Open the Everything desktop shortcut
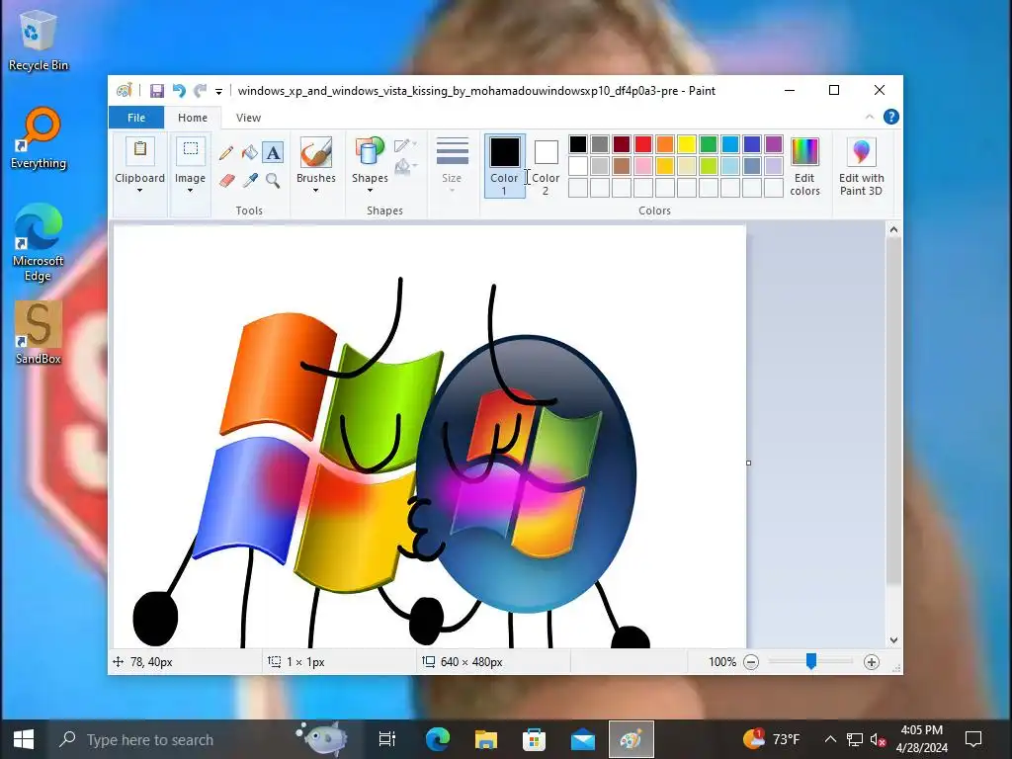Viewport: 1012px width, 759px height. coord(39,138)
